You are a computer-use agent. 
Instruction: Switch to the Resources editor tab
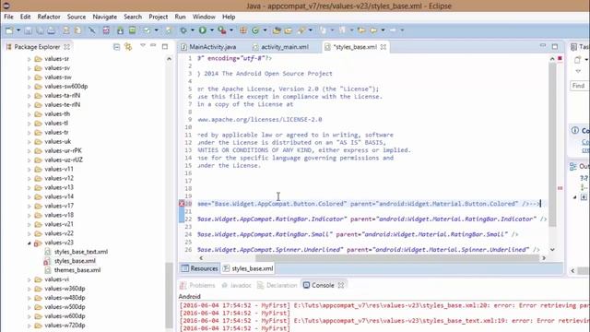tap(200, 268)
